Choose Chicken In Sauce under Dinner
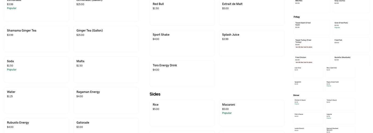 point(308,104)
